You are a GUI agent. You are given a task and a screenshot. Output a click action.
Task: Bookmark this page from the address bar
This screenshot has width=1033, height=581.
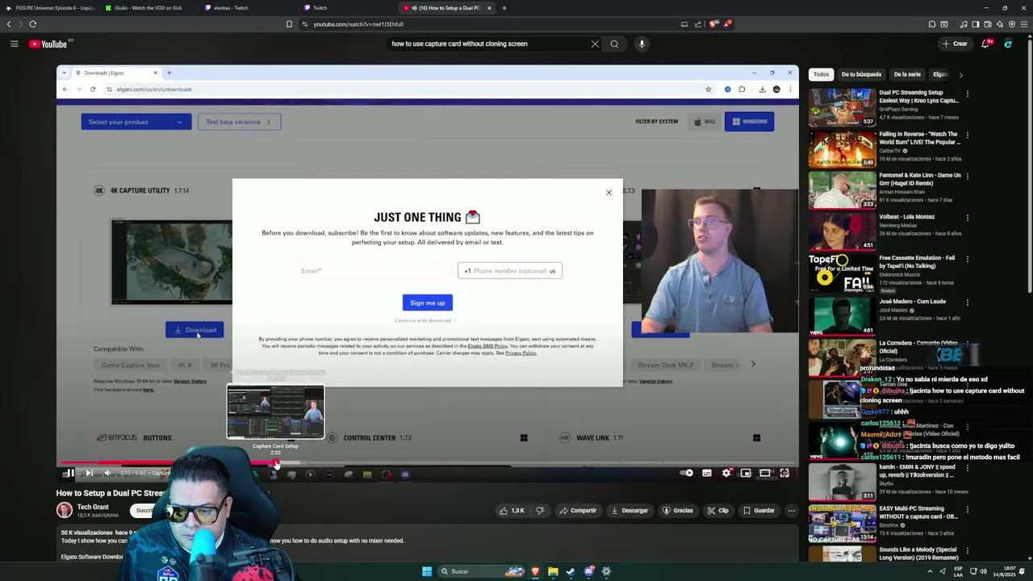pyautogui.click(x=289, y=24)
